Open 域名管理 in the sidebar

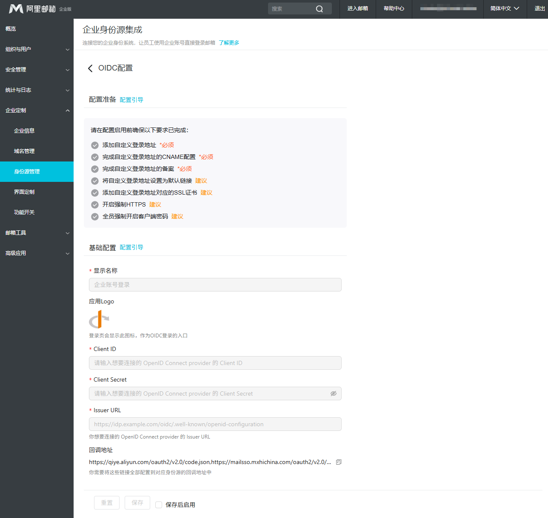coord(24,151)
